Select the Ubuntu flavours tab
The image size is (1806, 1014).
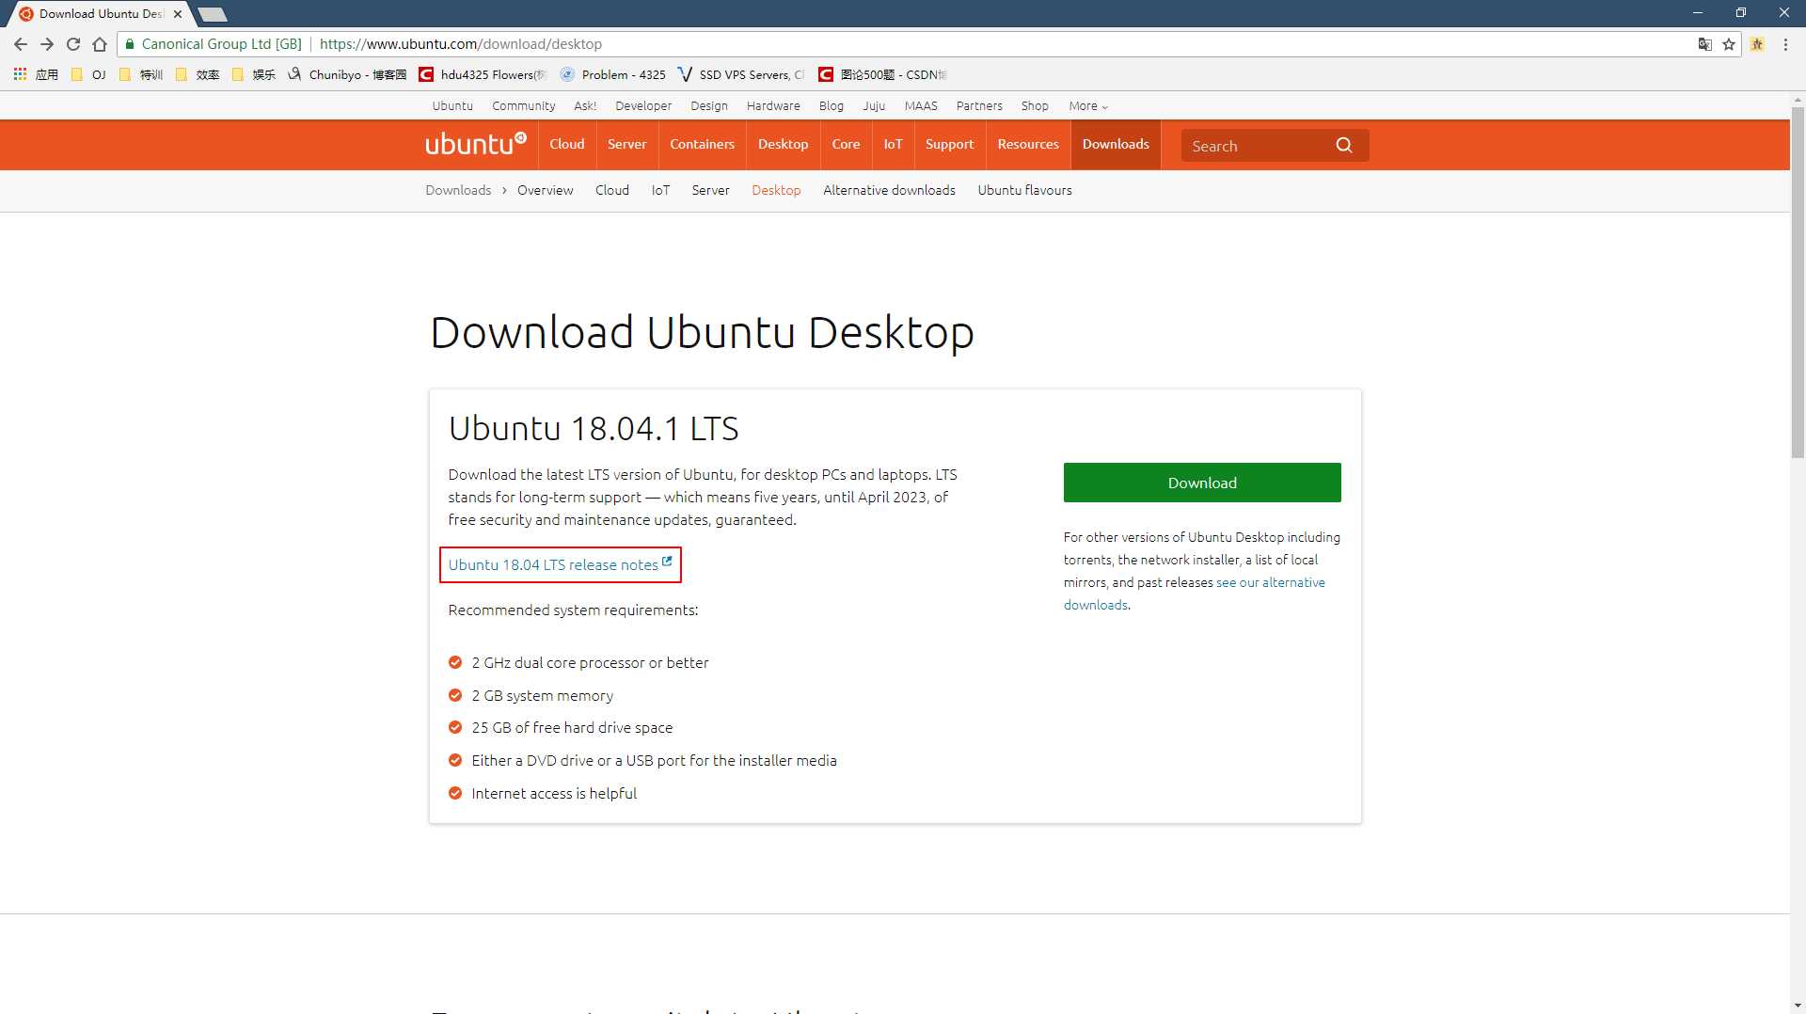click(1024, 190)
